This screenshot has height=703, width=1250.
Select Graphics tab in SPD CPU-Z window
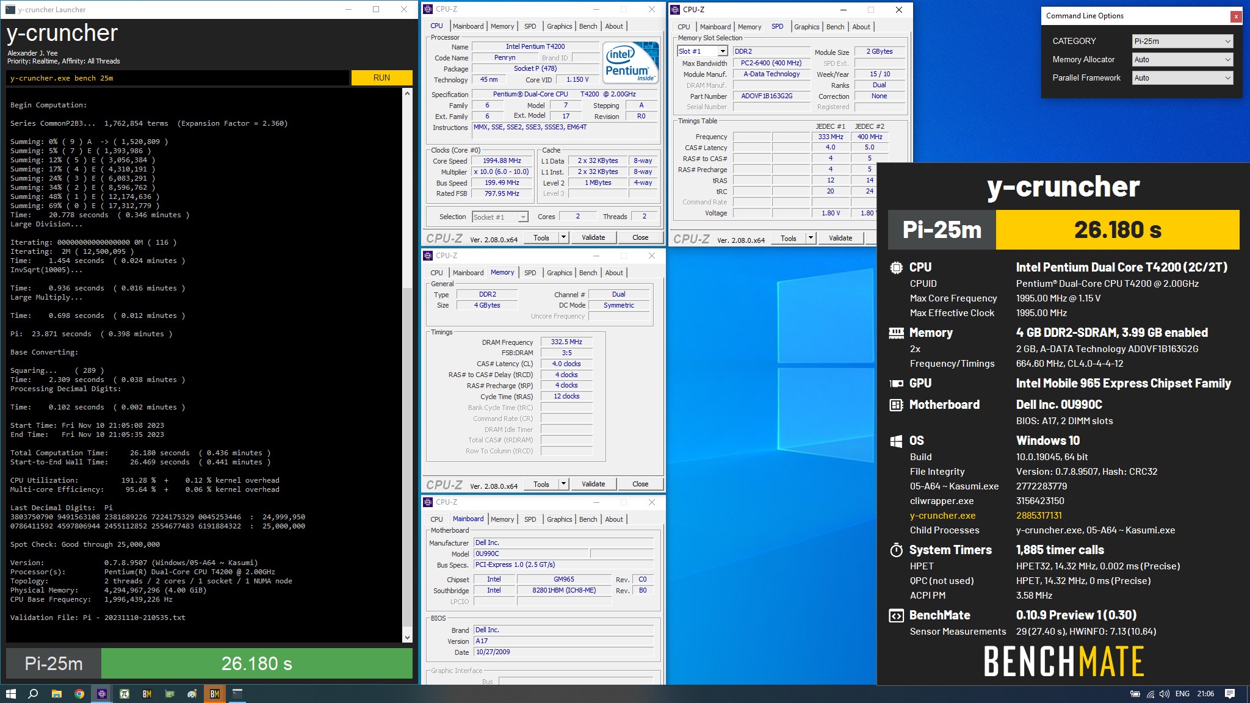click(x=806, y=27)
